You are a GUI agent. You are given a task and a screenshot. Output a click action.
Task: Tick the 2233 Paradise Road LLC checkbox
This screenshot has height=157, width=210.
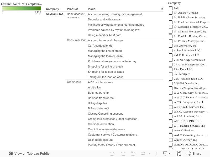[x=170, y=79]
